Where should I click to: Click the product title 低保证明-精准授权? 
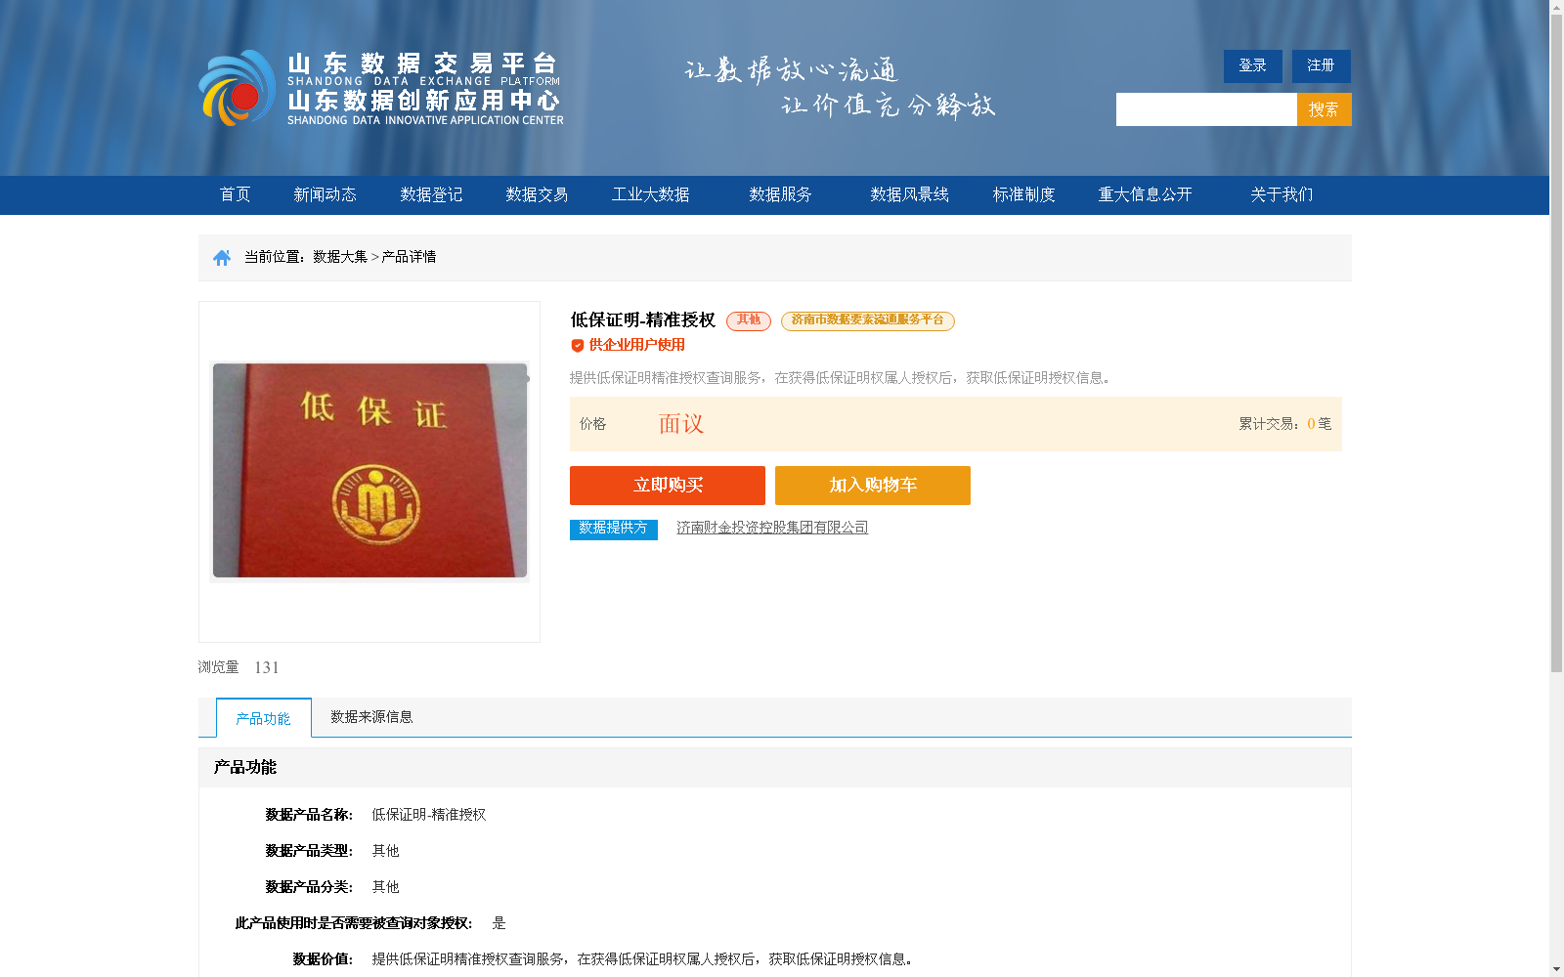[x=643, y=320]
